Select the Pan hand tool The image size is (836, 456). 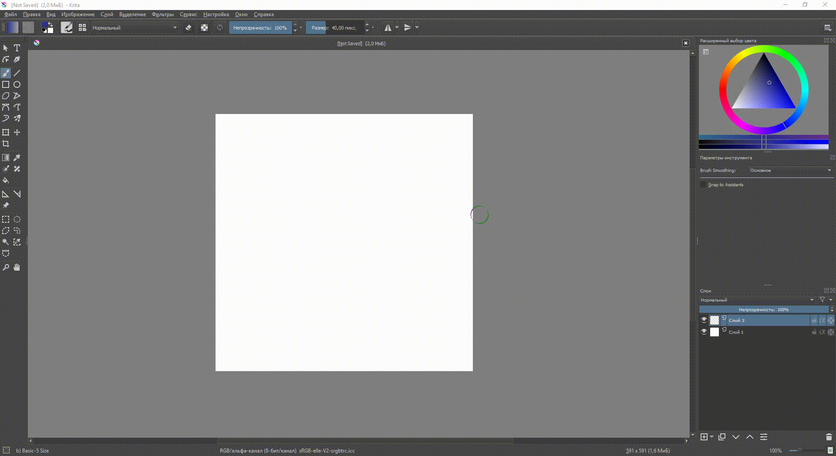coord(17,267)
